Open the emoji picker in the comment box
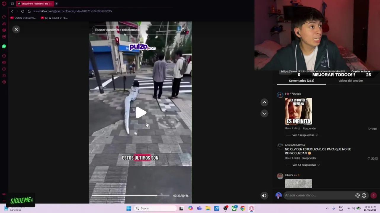Viewport: 380px width, 213px height. click(364, 195)
